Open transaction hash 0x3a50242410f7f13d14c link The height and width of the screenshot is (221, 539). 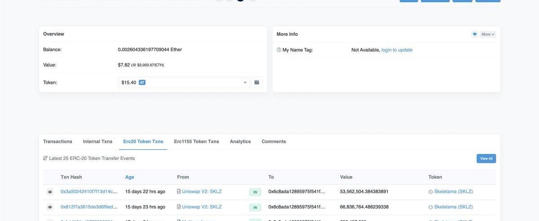(x=89, y=191)
